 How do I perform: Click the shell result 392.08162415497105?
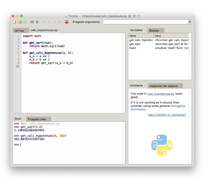pyautogui.click(x=29, y=139)
